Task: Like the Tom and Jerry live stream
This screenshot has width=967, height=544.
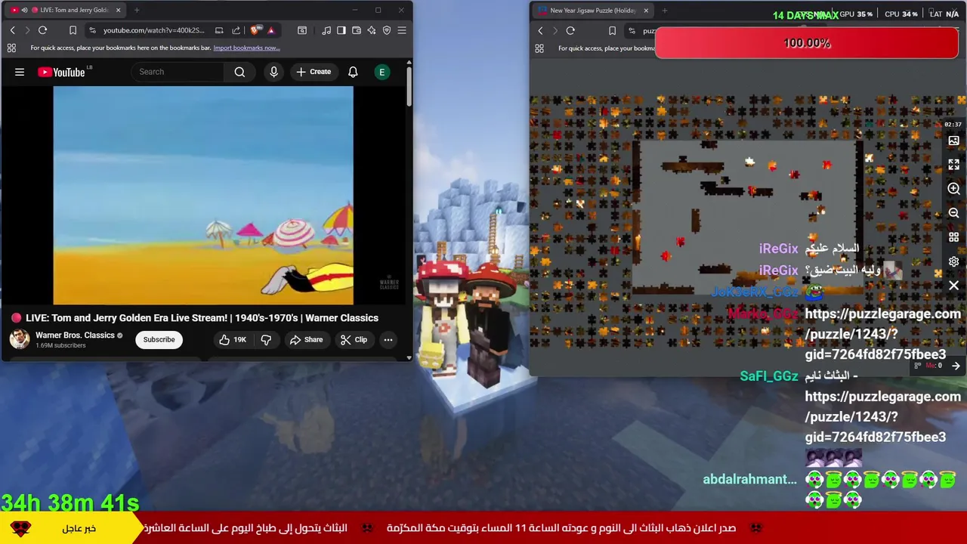Action: (x=233, y=340)
